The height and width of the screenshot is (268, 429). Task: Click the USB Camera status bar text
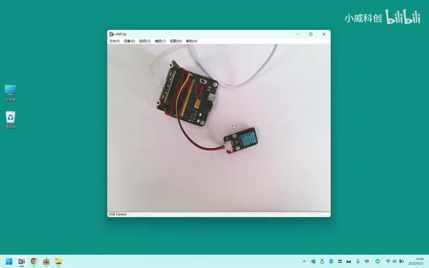(x=117, y=214)
